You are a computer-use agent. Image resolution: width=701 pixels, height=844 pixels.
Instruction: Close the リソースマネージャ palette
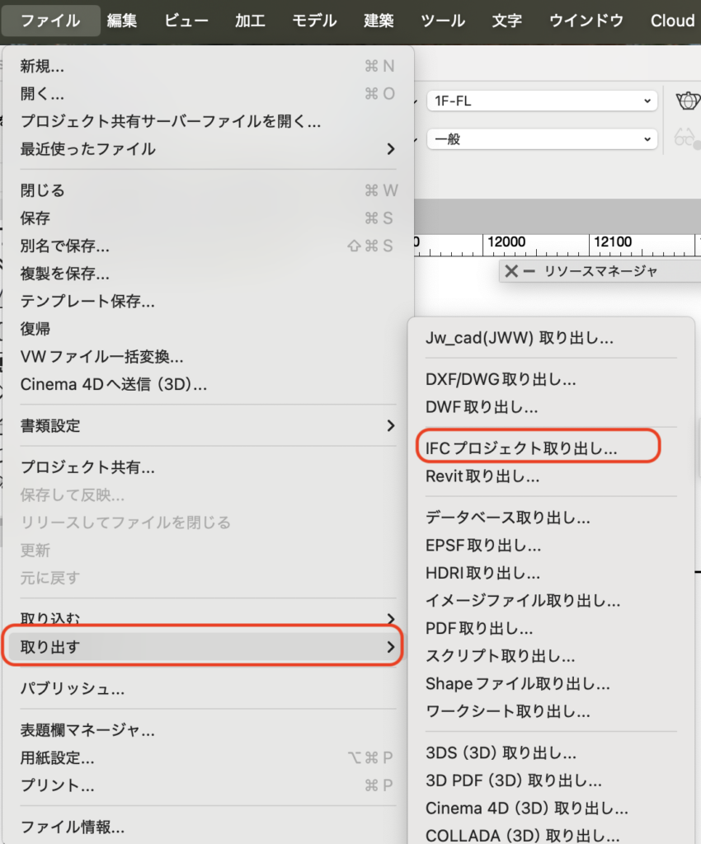511,271
